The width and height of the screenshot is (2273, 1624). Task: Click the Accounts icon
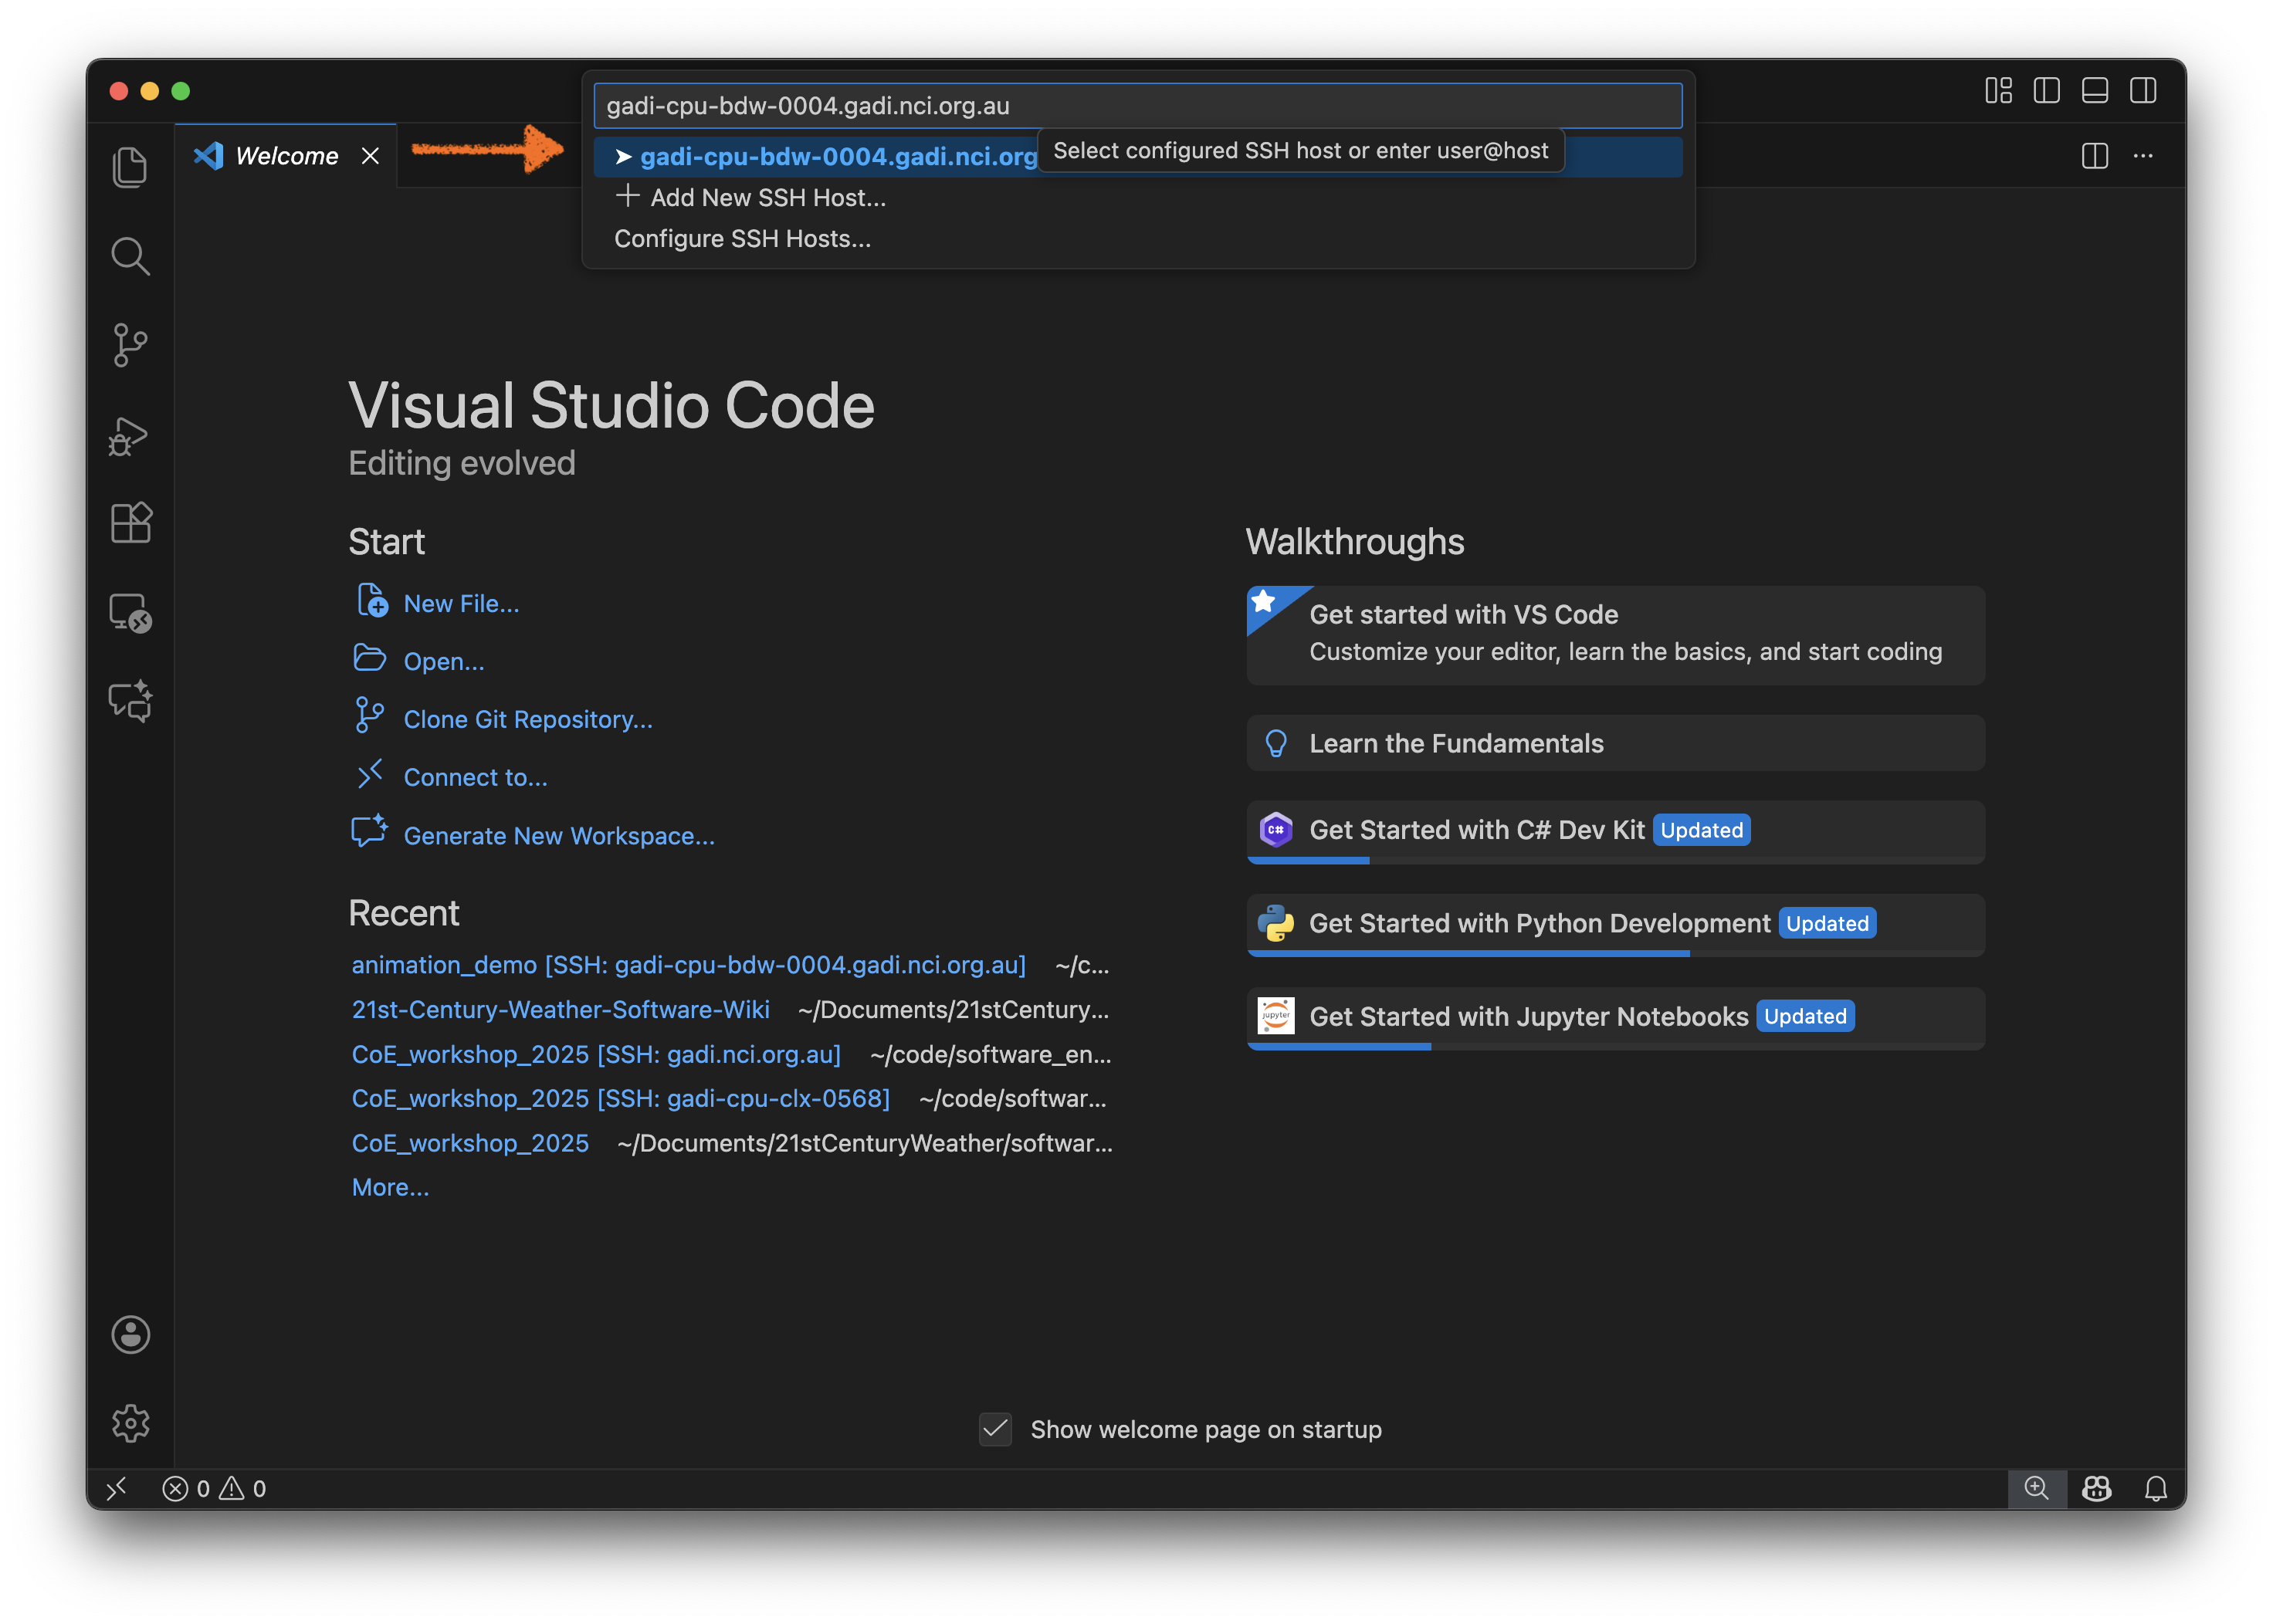tap(130, 1334)
